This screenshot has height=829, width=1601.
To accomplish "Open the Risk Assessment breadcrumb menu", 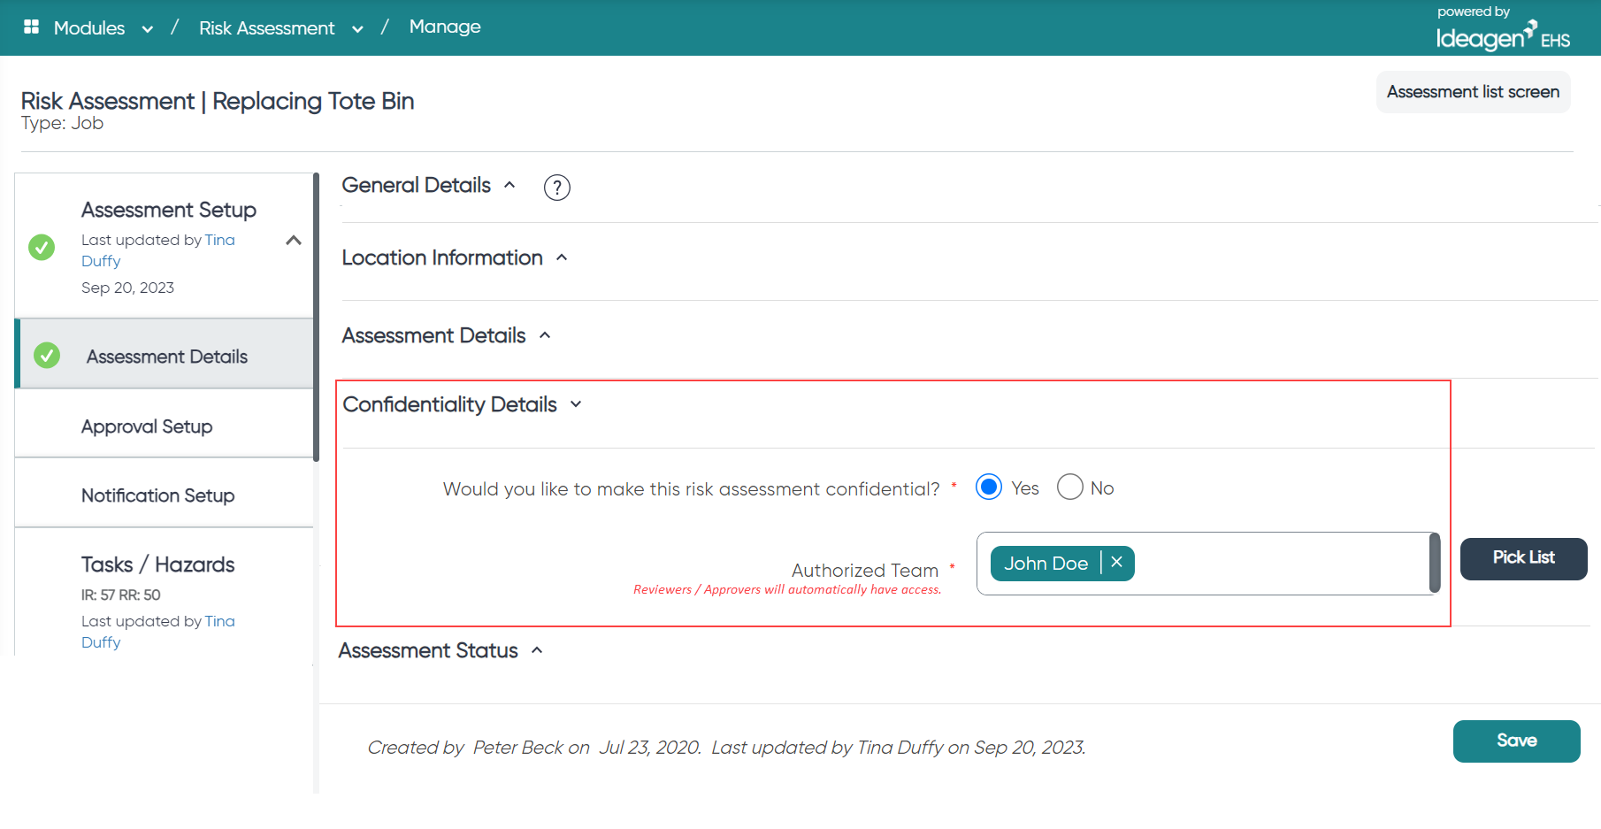I will 267,27.
